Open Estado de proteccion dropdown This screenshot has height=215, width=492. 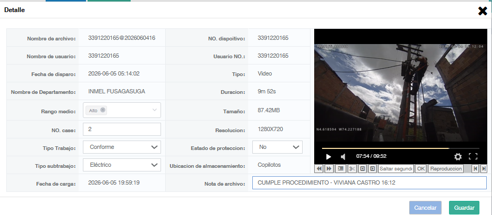277,147
